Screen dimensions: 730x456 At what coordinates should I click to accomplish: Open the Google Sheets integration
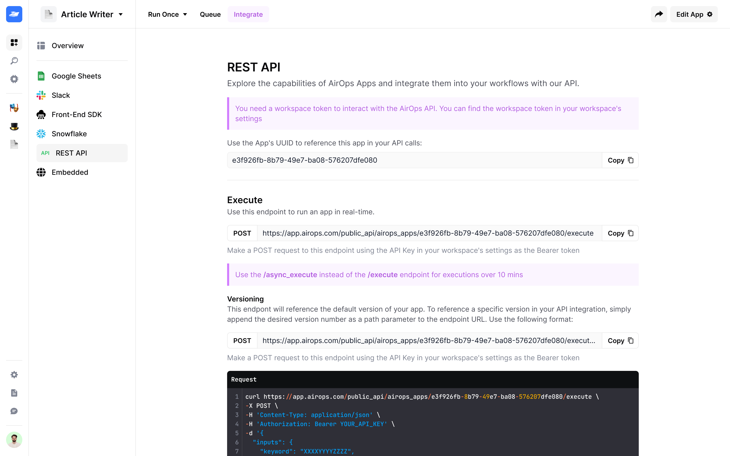point(76,76)
